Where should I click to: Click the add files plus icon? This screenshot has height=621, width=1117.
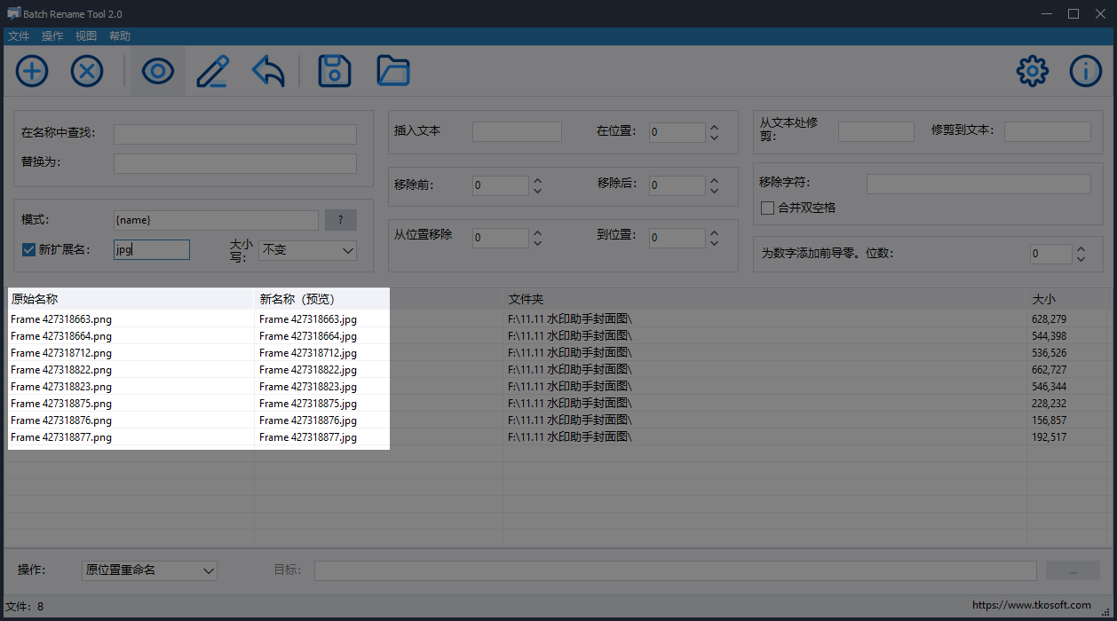click(32, 71)
